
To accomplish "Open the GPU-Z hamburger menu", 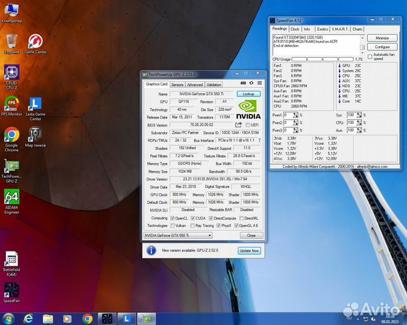I will point(259,83).
